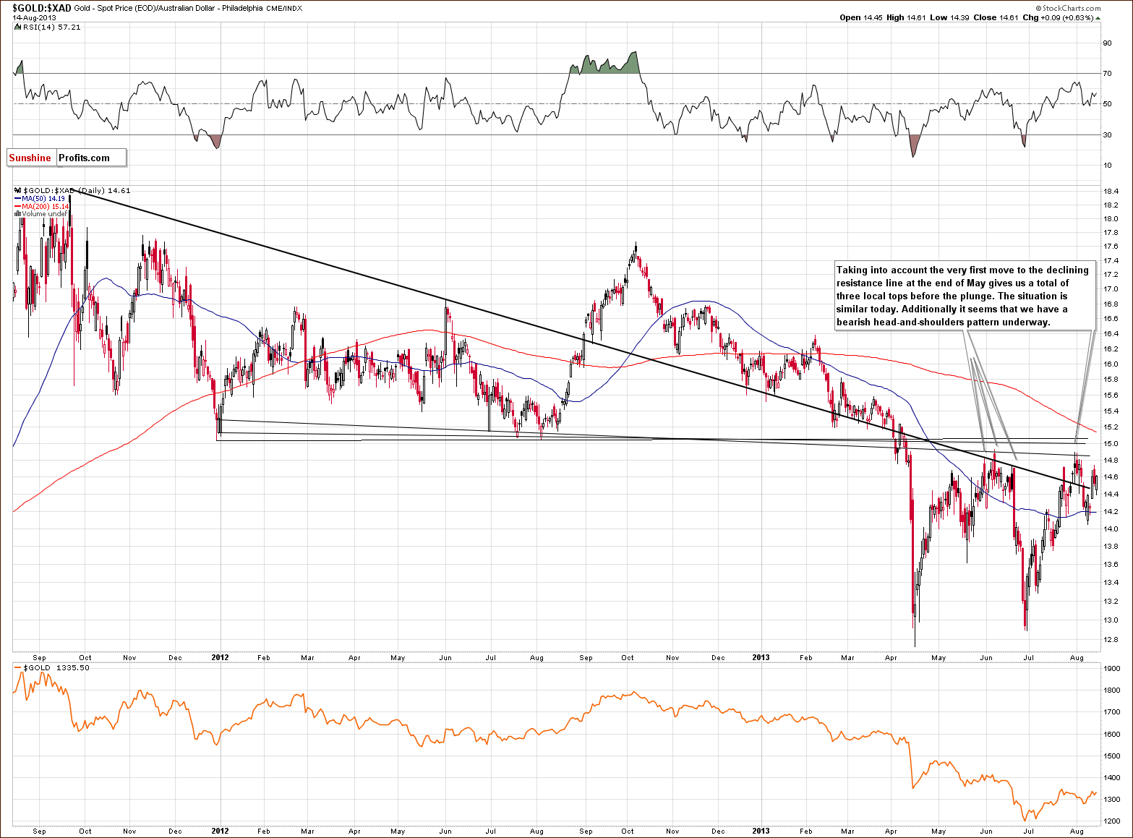The image size is (1133, 838).
Task: Click the MA(50) 14.19 legend text
Action: click(43, 198)
